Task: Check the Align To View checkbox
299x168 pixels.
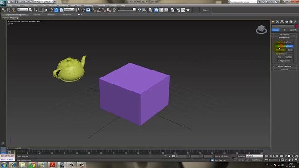Action: 278,61
